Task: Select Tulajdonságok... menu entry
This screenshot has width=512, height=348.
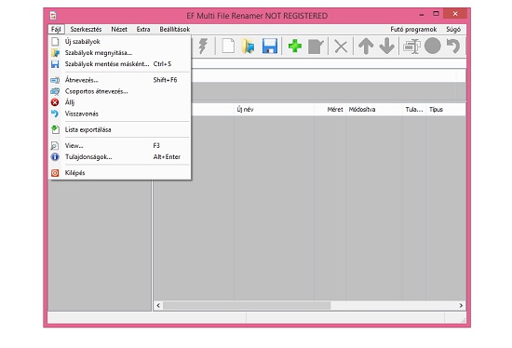Action: [119, 156]
